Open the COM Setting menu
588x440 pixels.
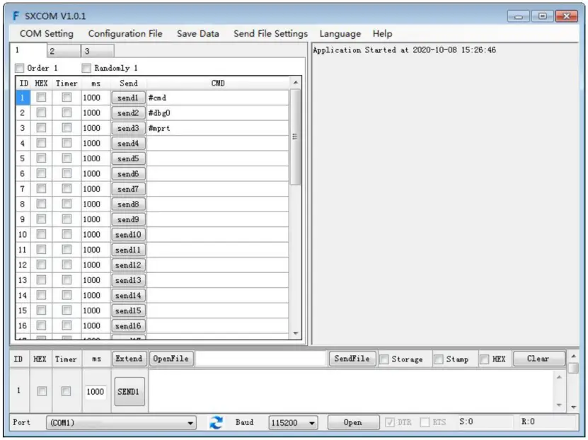46,33
